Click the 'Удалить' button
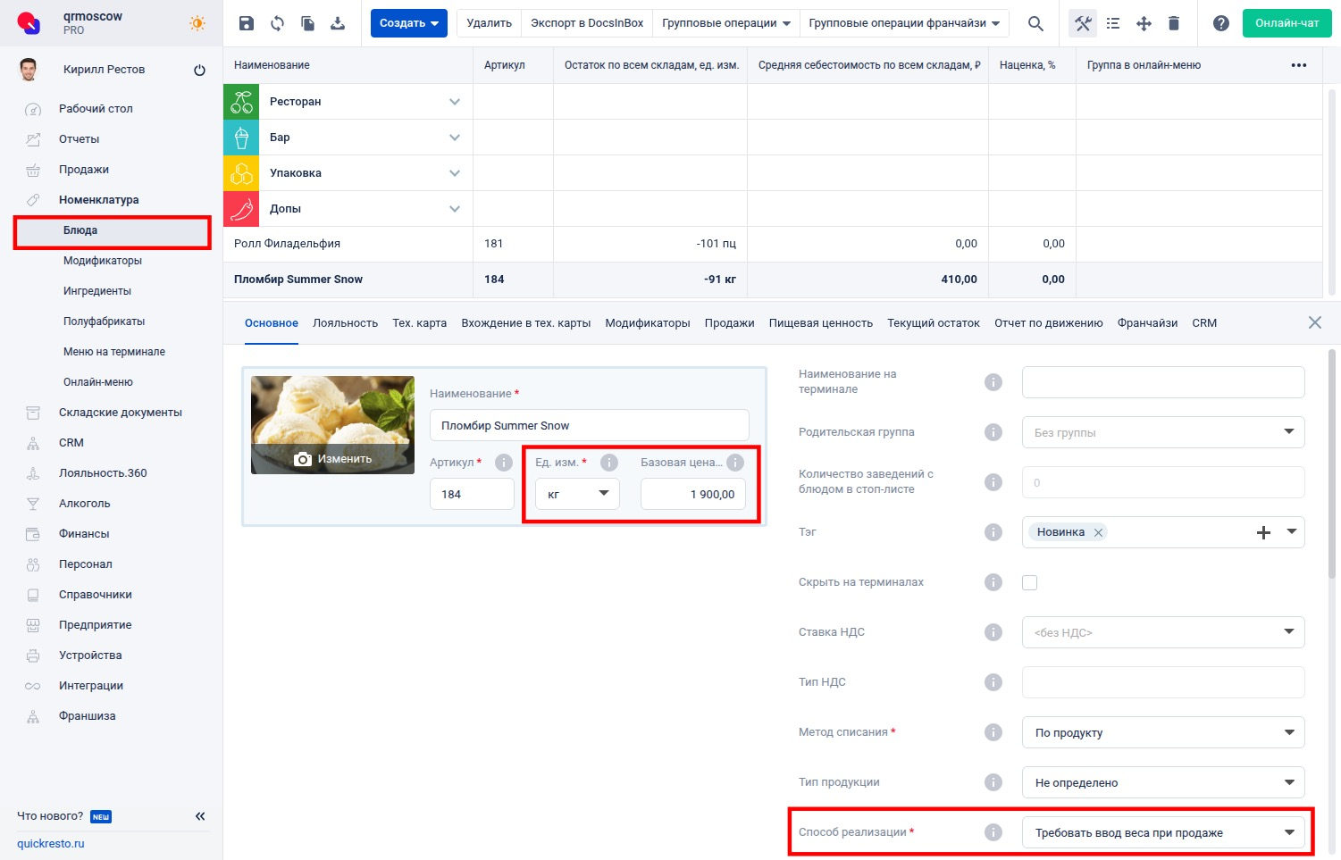This screenshot has width=1341, height=860. coord(489,23)
